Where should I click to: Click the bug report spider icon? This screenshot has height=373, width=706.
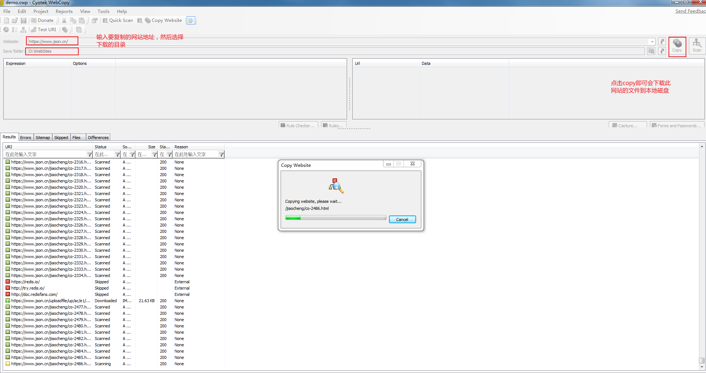[x=65, y=30]
